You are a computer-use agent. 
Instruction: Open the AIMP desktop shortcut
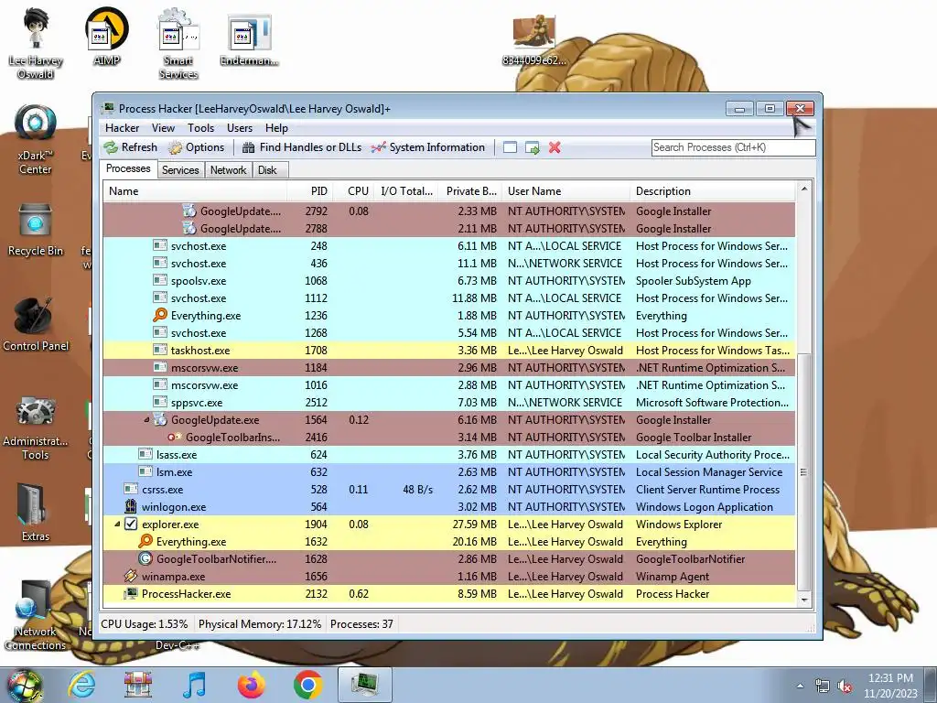107,37
